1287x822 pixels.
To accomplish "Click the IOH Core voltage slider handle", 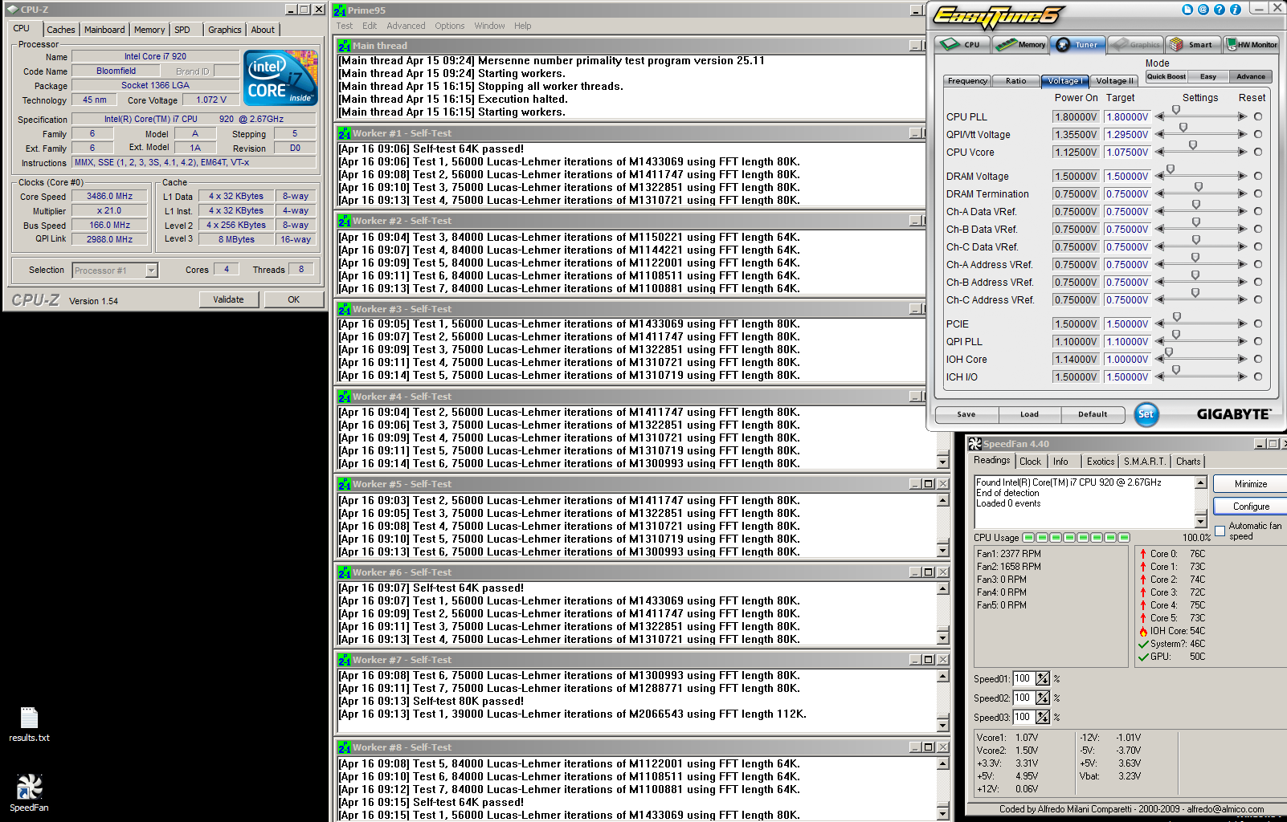I will click(1169, 352).
